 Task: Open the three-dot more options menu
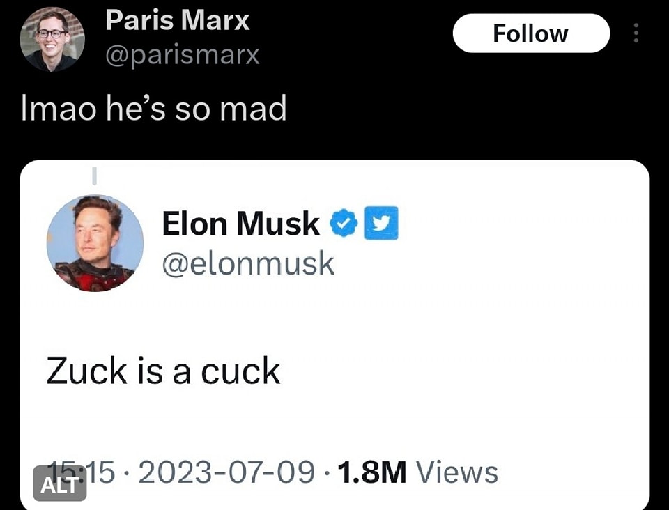pyautogui.click(x=636, y=33)
